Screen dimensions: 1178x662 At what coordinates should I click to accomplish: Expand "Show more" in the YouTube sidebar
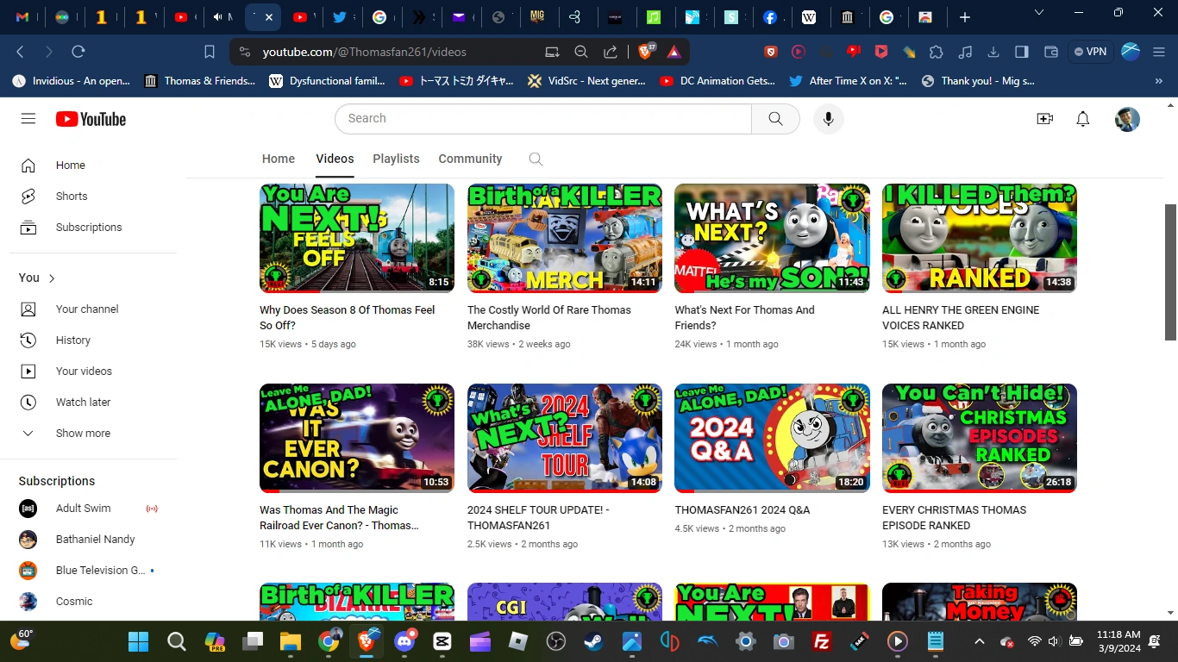(82, 433)
